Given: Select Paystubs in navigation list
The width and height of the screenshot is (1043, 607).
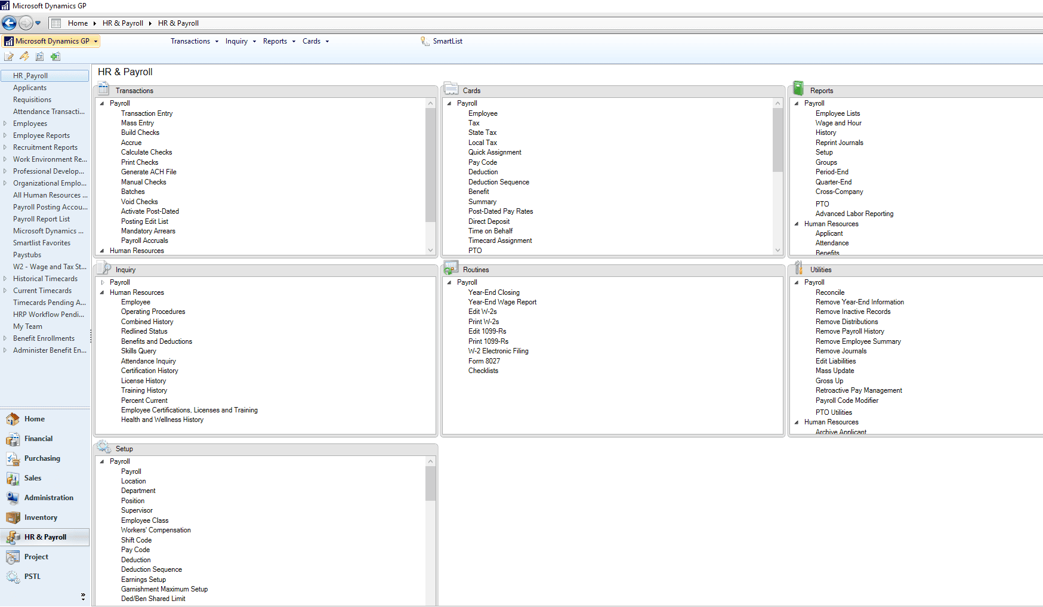Looking at the screenshot, I should (27, 255).
